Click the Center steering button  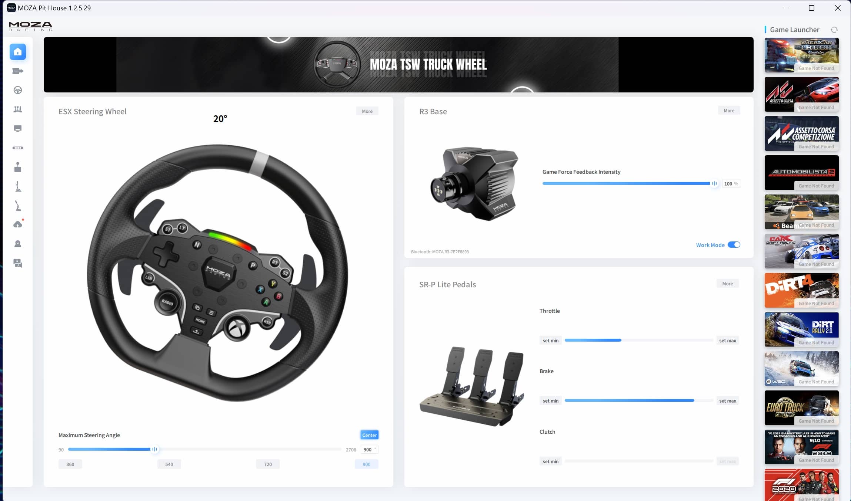point(369,435)
